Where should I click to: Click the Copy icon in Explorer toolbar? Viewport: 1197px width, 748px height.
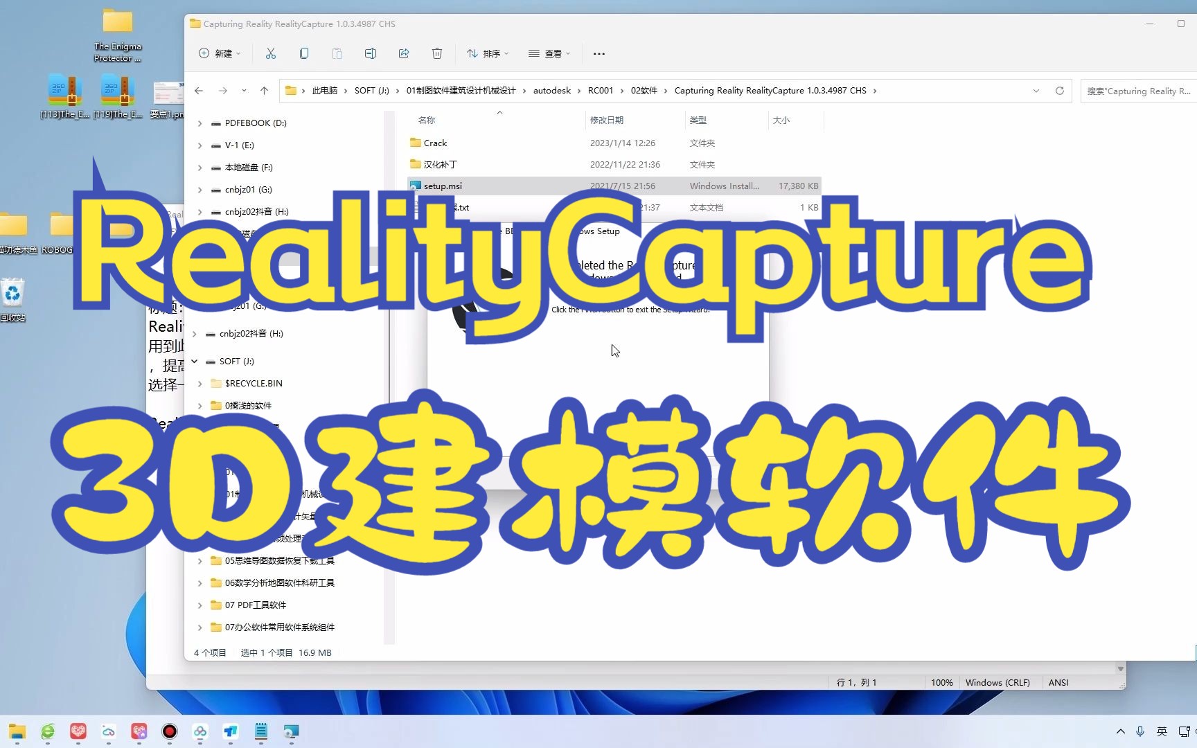(x=304, y=53)
